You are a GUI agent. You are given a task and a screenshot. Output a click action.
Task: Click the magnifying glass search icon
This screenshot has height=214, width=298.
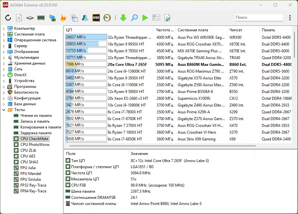pyautogui.click(x=134, y=18)
